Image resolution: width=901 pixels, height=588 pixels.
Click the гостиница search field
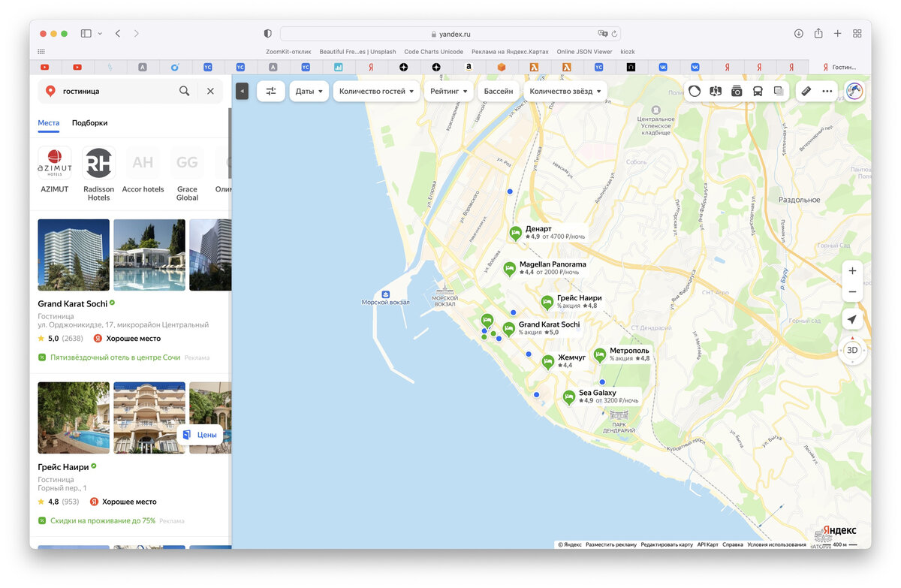point(118,91)
